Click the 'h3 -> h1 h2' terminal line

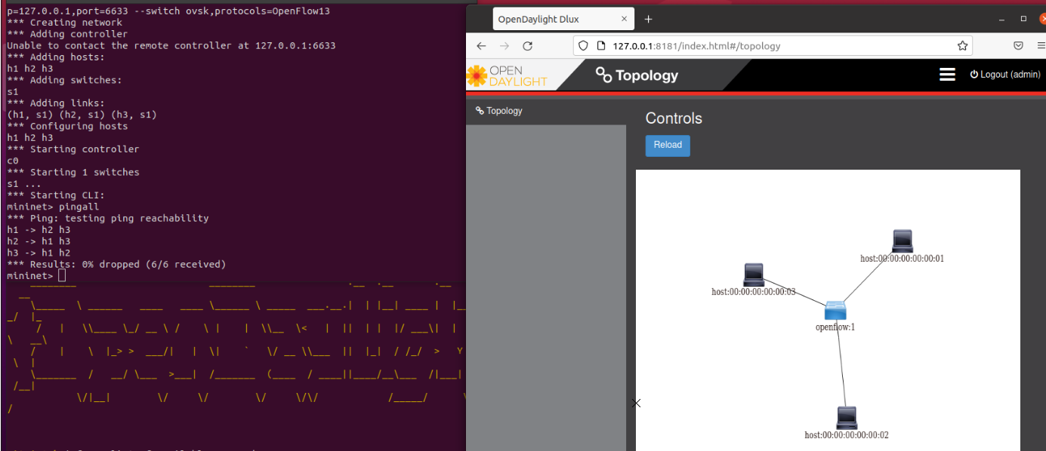[39, 253]
